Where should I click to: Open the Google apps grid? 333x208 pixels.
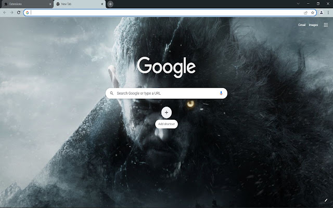326,25
